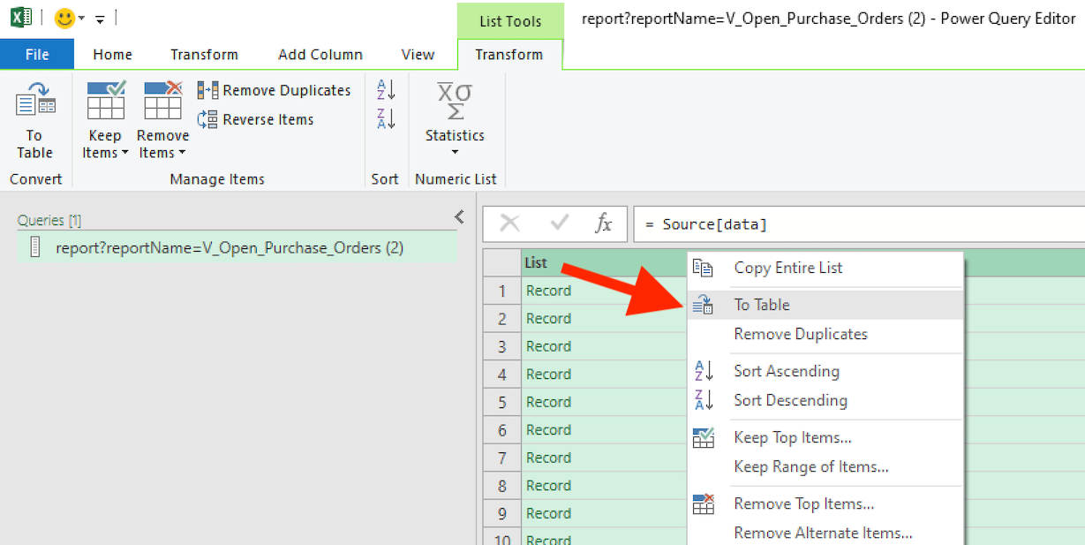Choose Sort Ascending from context menu
The width and height of the screenshot is (1085, 545).
click(787, 371)
